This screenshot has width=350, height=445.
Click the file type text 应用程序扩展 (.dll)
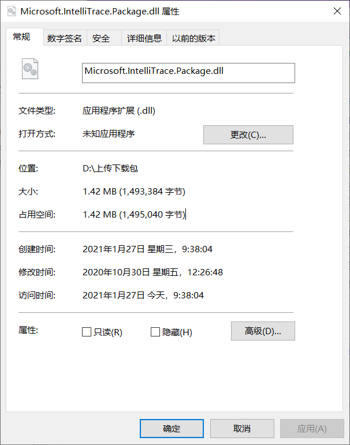click(x=119, y=111)
